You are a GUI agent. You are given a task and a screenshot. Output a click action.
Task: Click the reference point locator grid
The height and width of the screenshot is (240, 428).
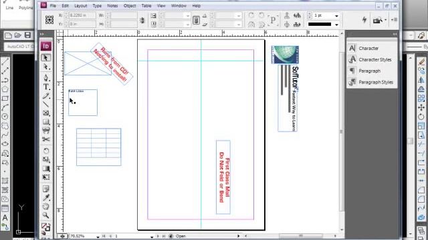(49, 19)
